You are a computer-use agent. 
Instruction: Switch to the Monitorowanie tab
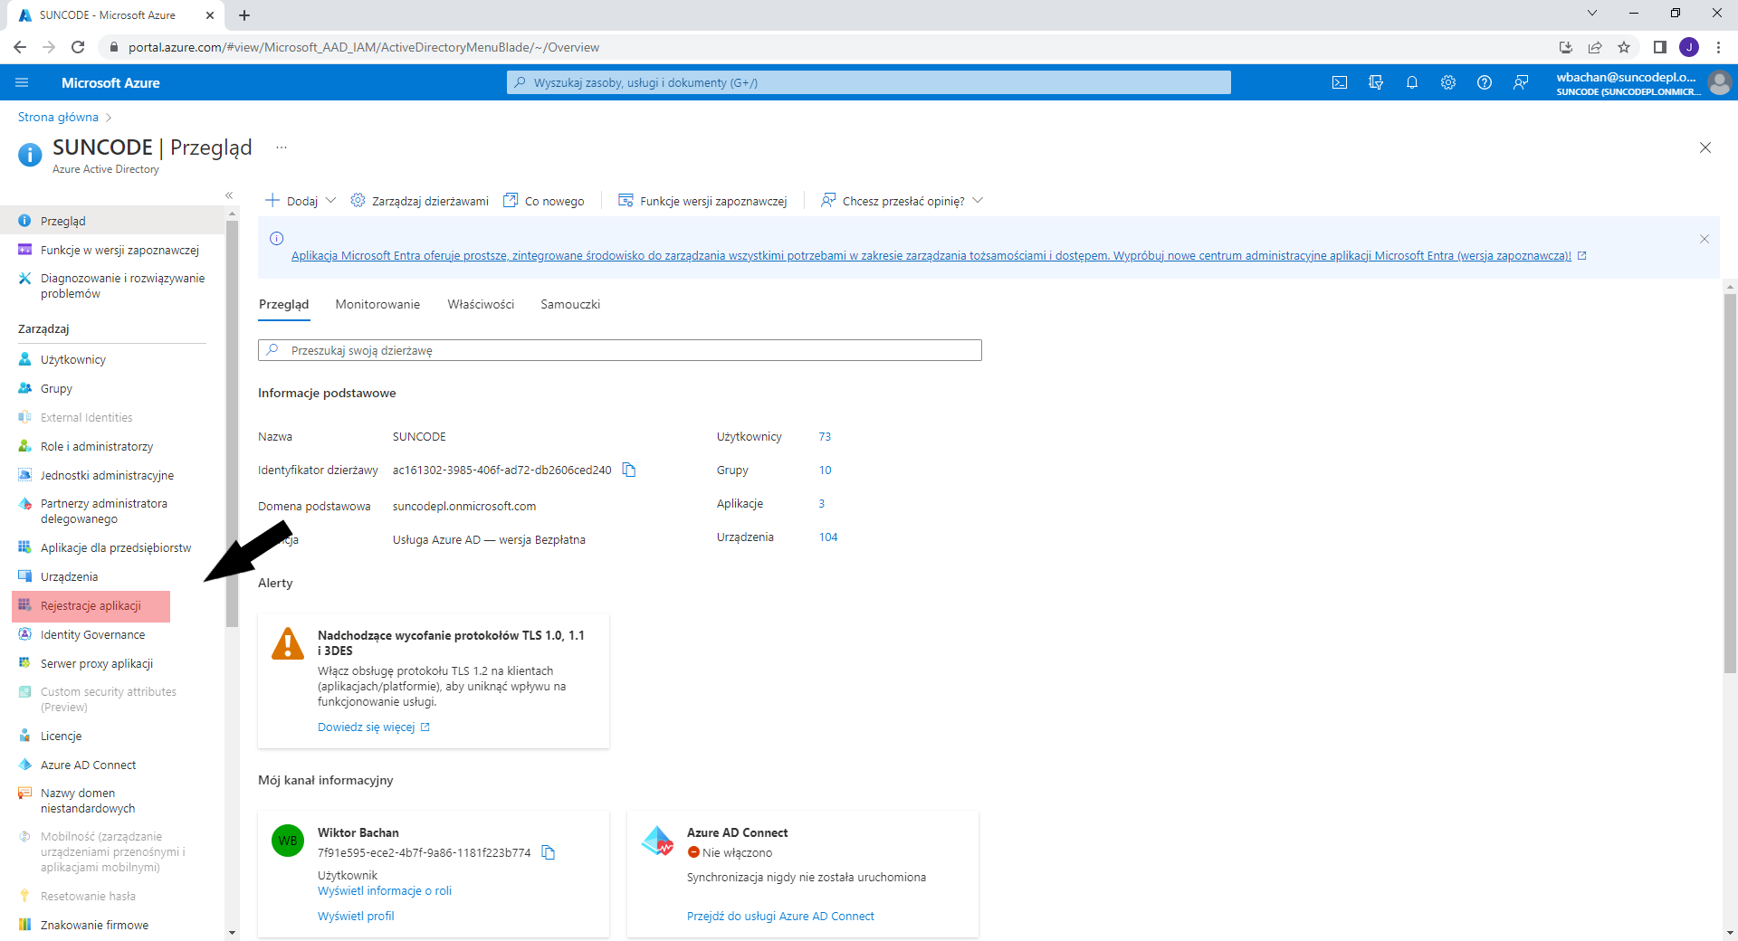377,304
